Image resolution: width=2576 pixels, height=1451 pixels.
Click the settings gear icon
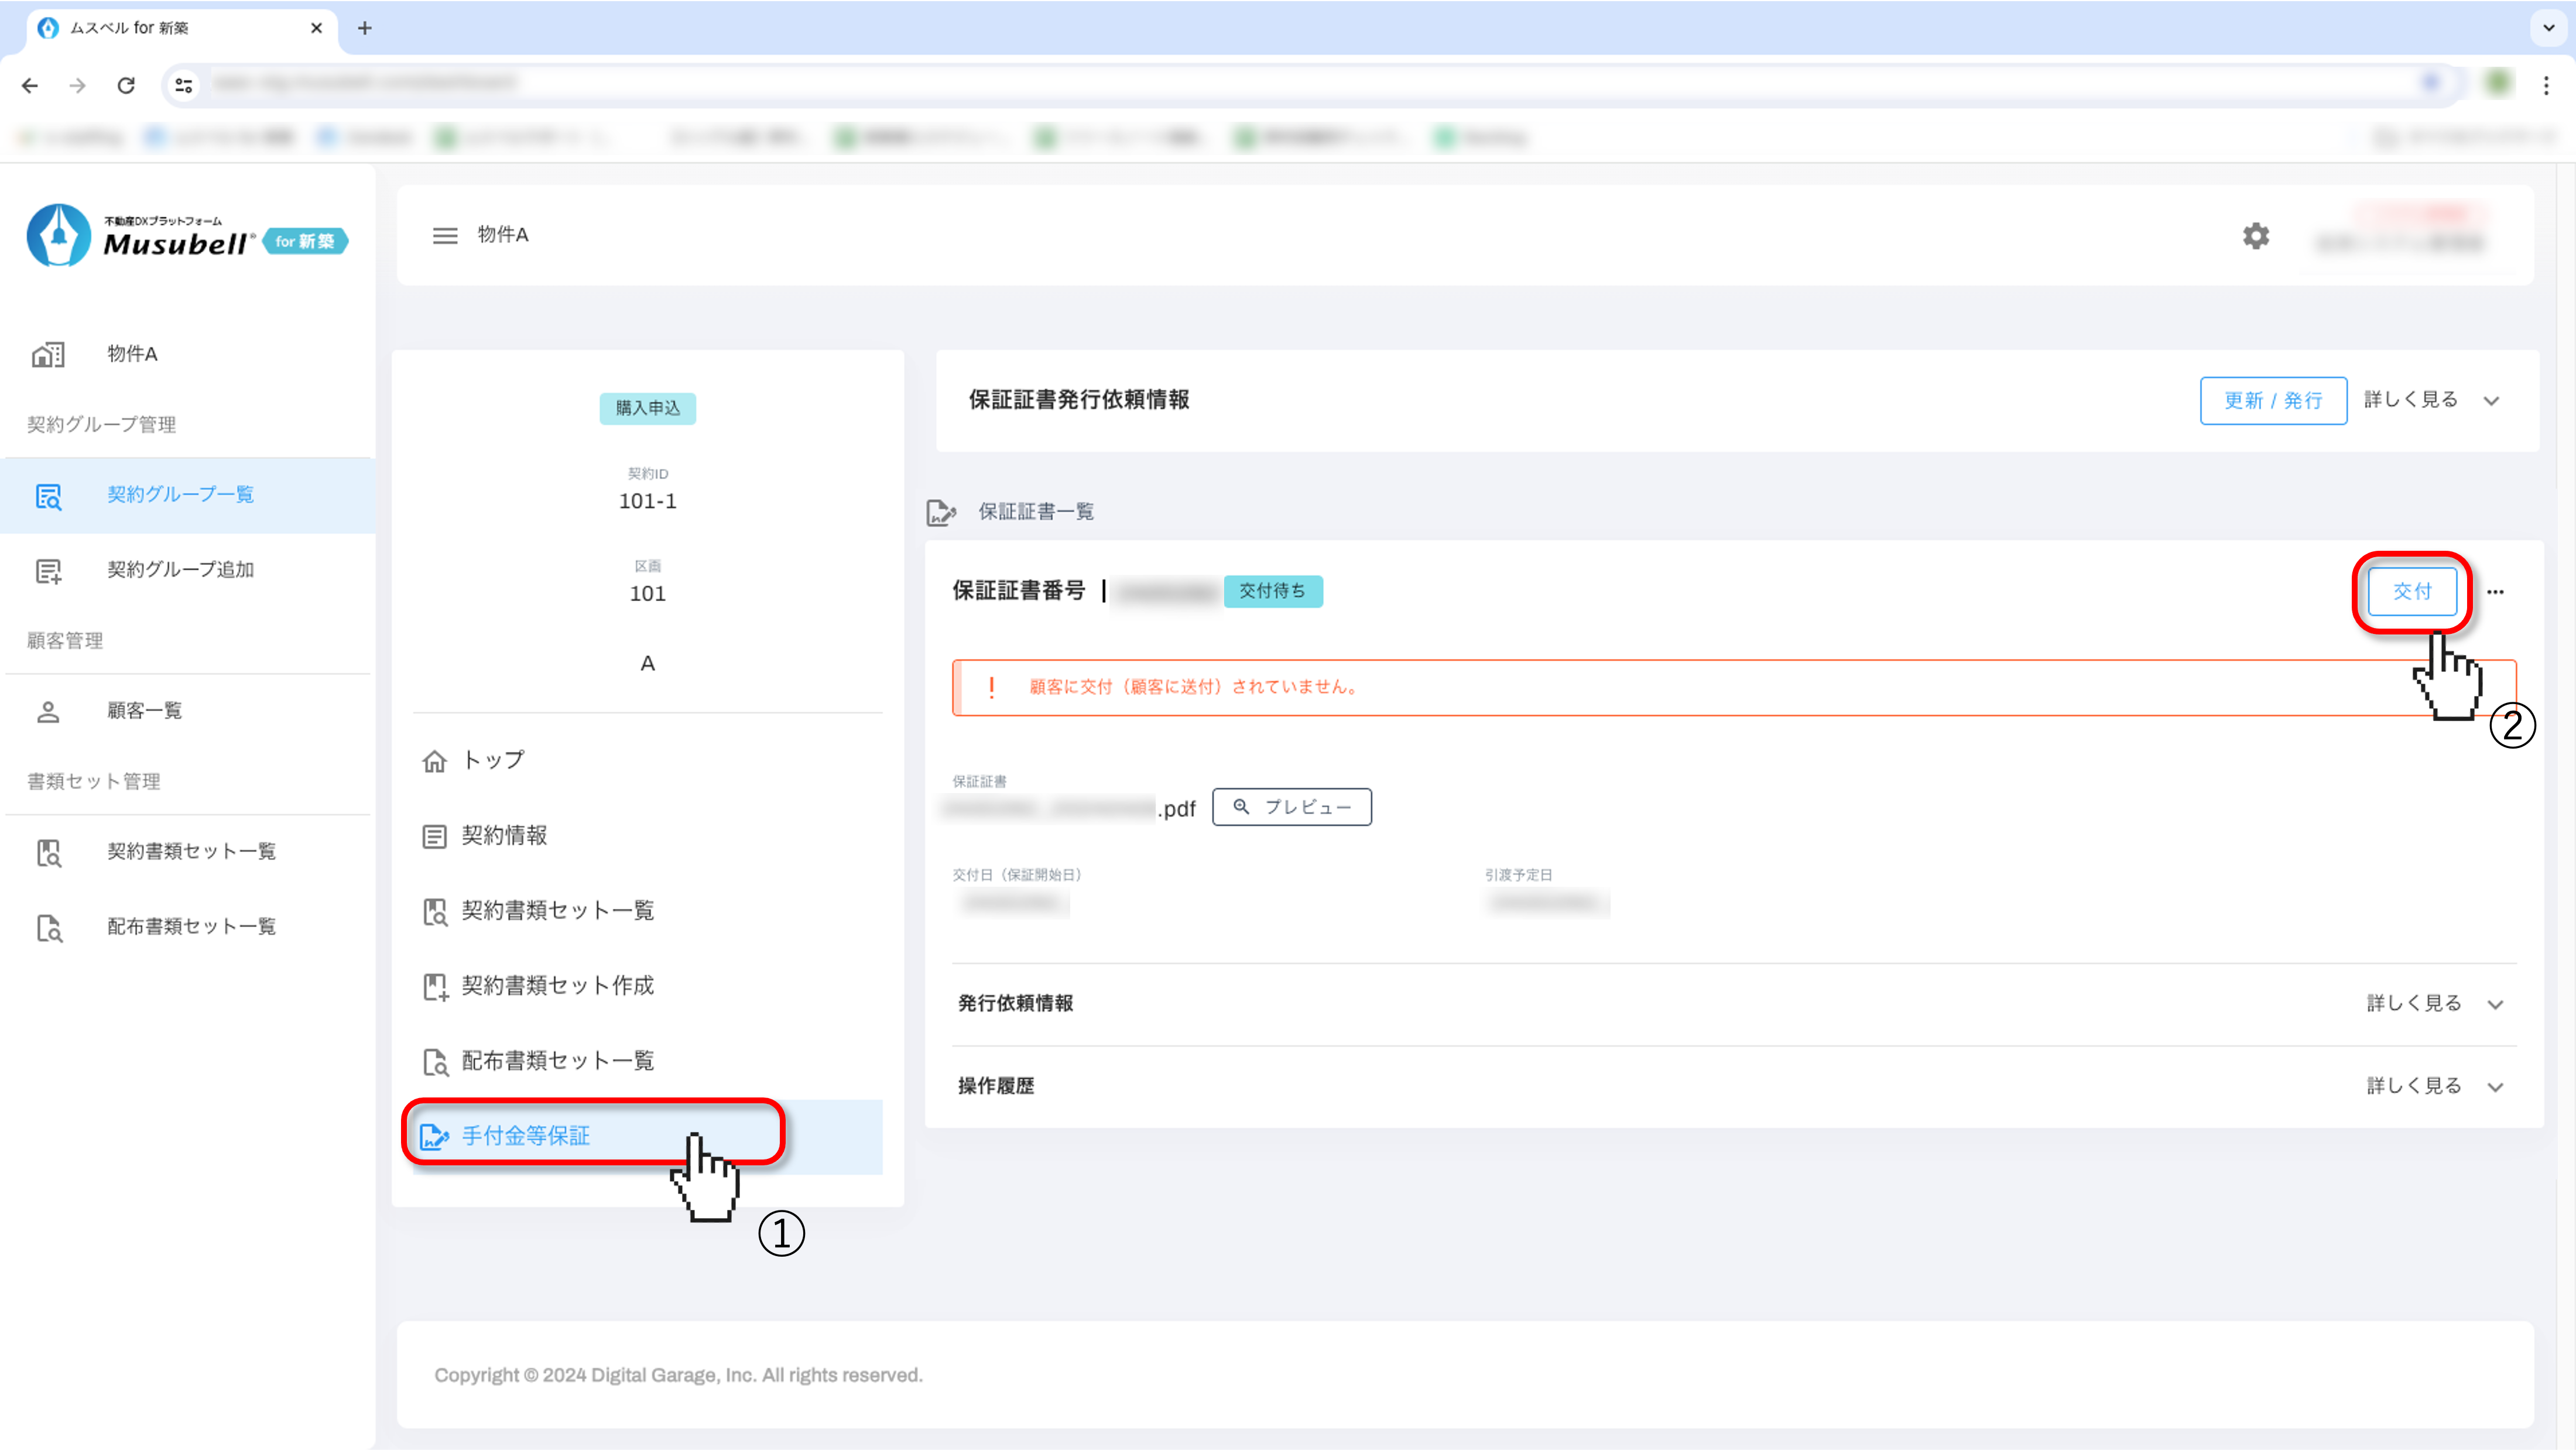coord(2256,236)
